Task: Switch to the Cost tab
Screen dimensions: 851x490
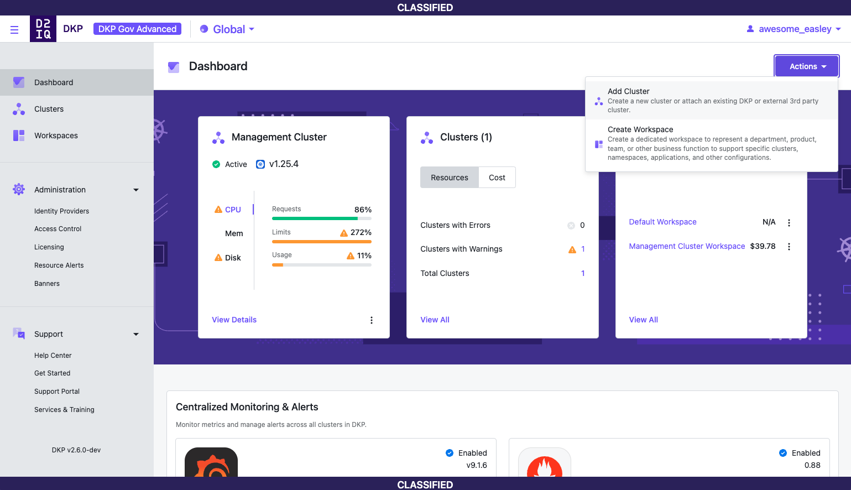Action: point(497,178)
